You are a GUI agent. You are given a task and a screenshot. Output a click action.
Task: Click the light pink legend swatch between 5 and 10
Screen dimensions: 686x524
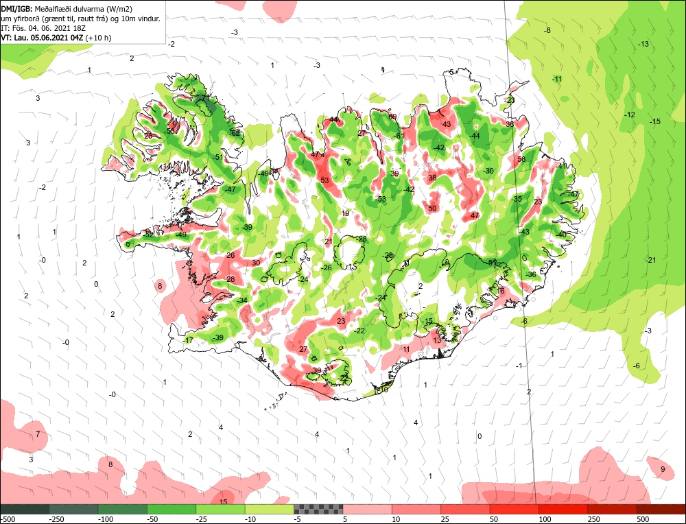(x=368, y=509)
